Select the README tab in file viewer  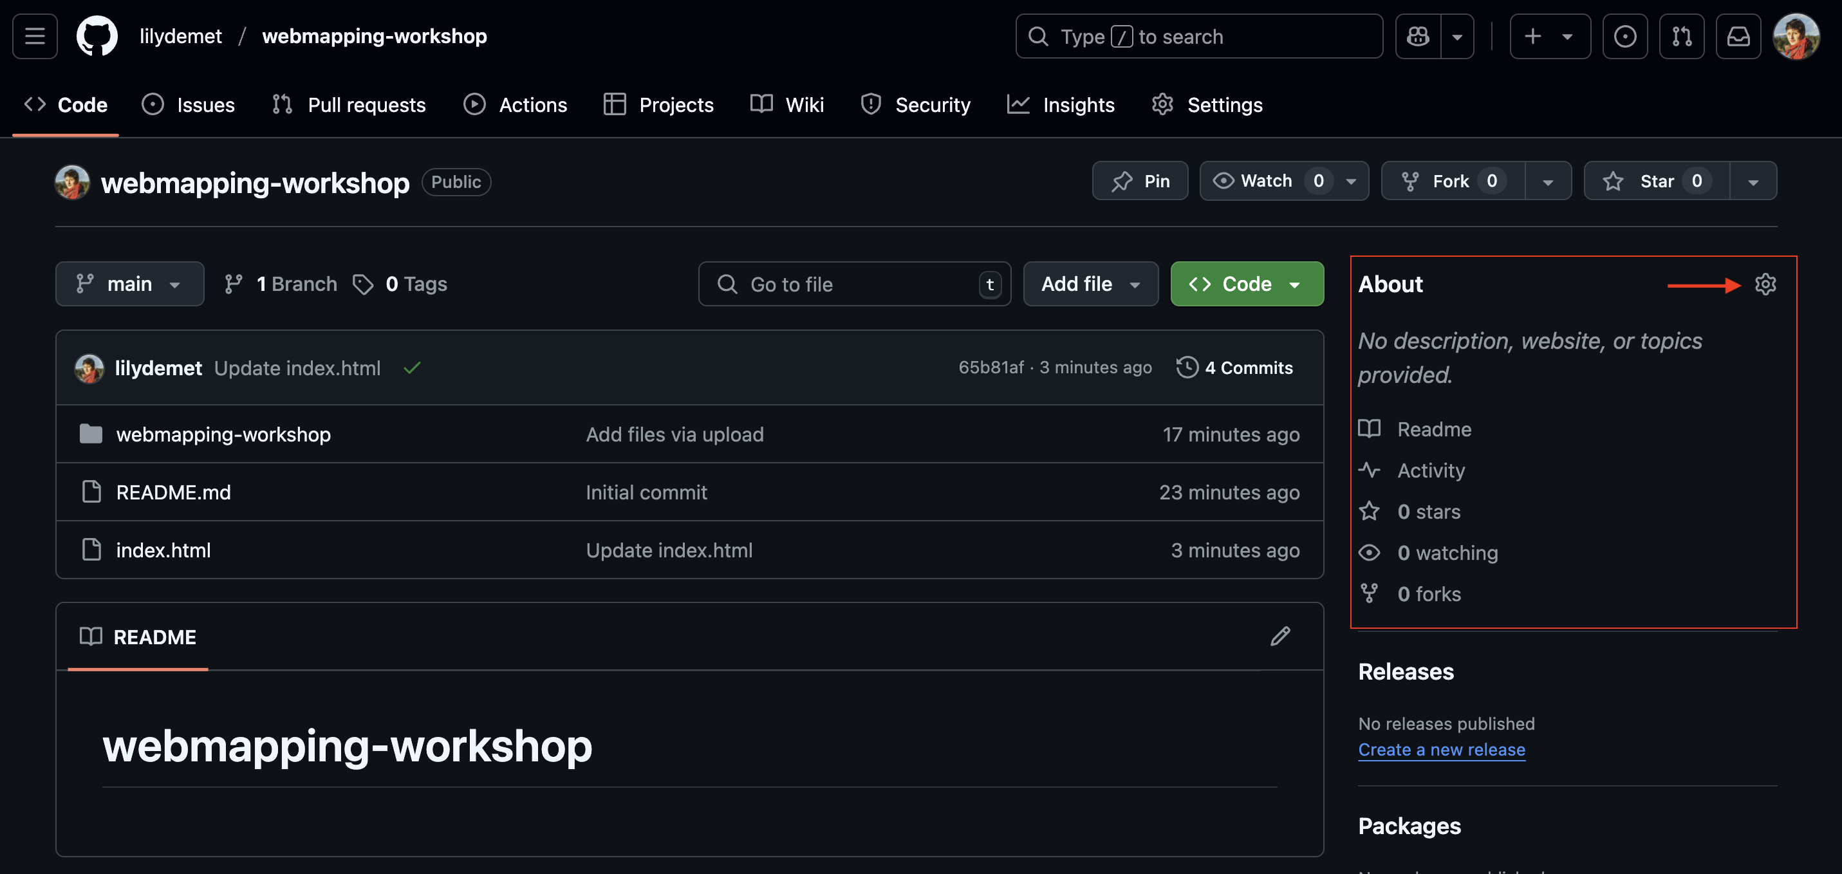[138, 637]
